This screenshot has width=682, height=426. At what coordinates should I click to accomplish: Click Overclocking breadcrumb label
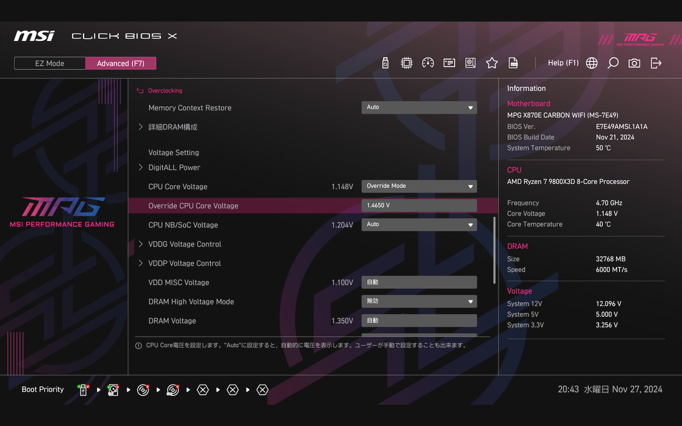pos(165,90)
